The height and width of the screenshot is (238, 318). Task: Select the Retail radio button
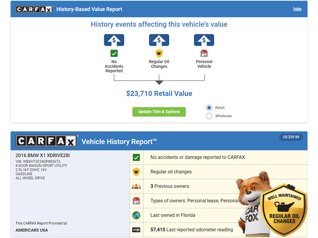209,108
